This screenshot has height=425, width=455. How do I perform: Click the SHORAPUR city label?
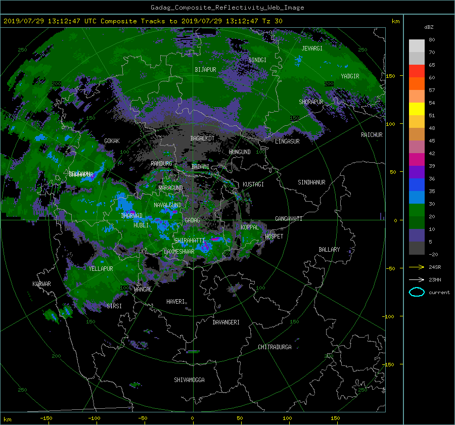pyautogui.click(x=311, y=102)
